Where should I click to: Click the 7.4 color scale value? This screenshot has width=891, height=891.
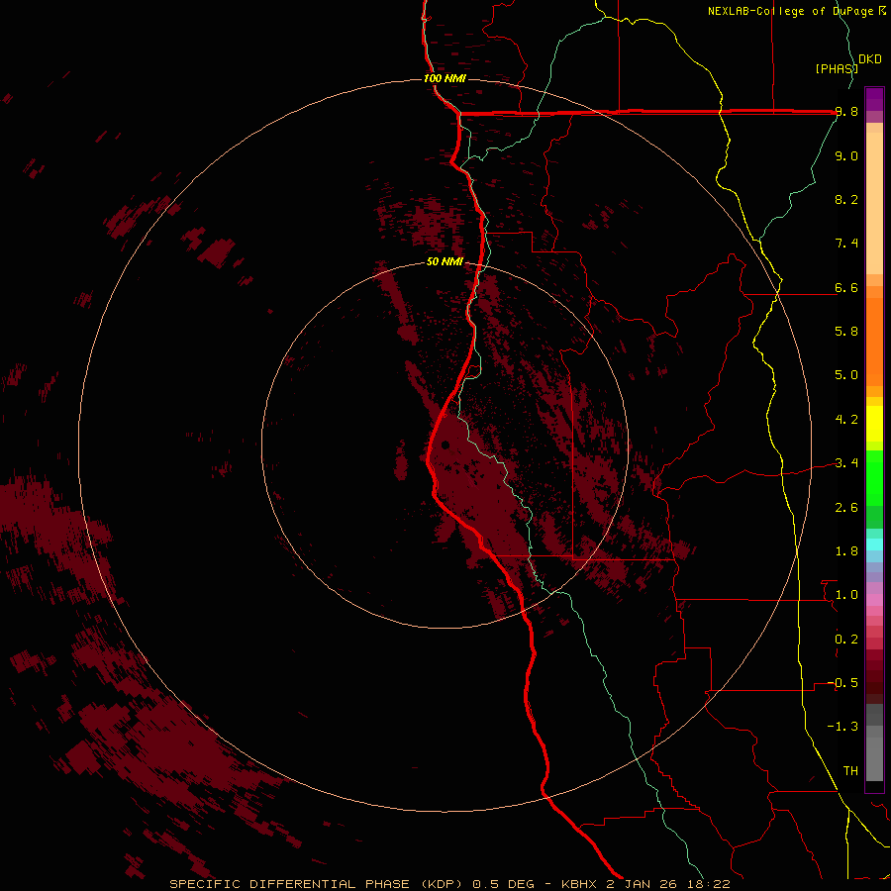coord(846,244)
